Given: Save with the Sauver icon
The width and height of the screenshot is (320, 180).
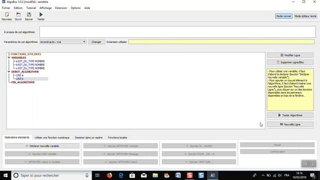Looking at the screenshot, I should [29, 16].
